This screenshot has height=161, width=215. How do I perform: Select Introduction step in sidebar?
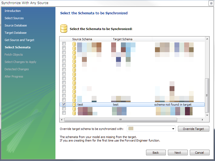tap(13, 11)
